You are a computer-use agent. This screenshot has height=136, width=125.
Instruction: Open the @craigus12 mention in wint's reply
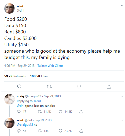point(25,125)
